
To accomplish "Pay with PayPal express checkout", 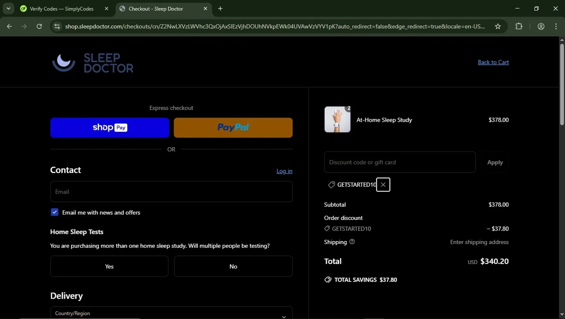I will [x=233, y=128].
